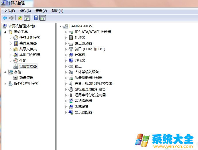
Task: Expand the 任务计划程序 node arrow
Action: tap(11, 38)
